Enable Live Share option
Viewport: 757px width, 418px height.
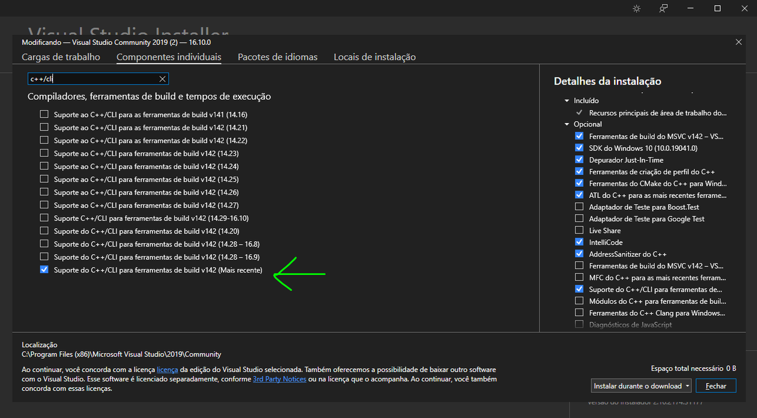coord(579,230)
